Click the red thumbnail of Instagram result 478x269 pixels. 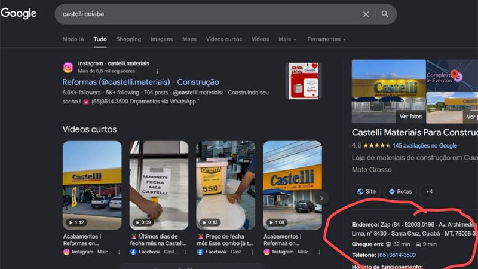pos(304,81)
